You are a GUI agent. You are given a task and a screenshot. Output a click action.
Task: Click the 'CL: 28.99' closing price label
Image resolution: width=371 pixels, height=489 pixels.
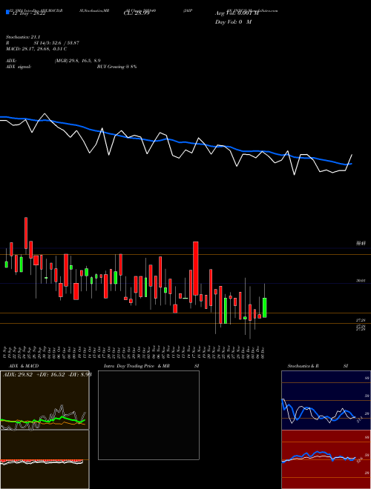(x=137, y=14)
